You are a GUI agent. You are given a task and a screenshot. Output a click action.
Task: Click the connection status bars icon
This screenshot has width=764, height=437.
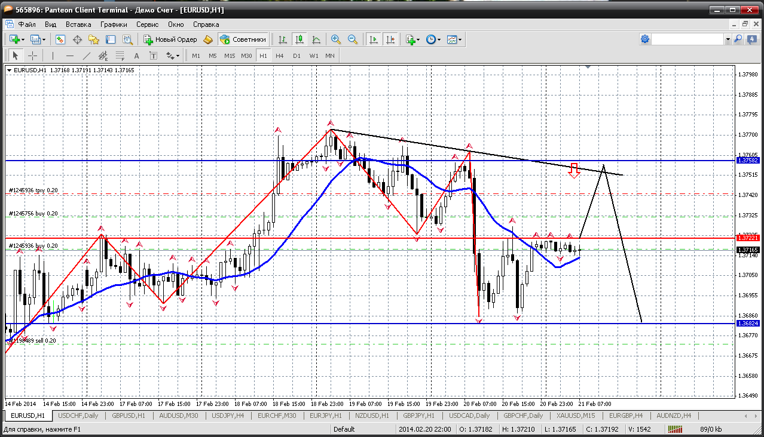(x=676, y=429)
